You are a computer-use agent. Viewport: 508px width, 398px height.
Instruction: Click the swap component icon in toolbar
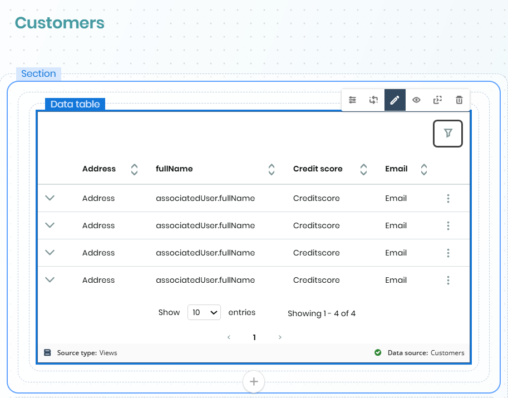[x=373, y=100]
